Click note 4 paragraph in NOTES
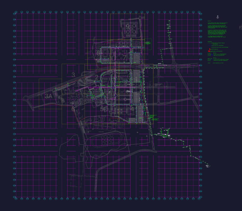The image size is (242, 211). (x=217, y=37)
